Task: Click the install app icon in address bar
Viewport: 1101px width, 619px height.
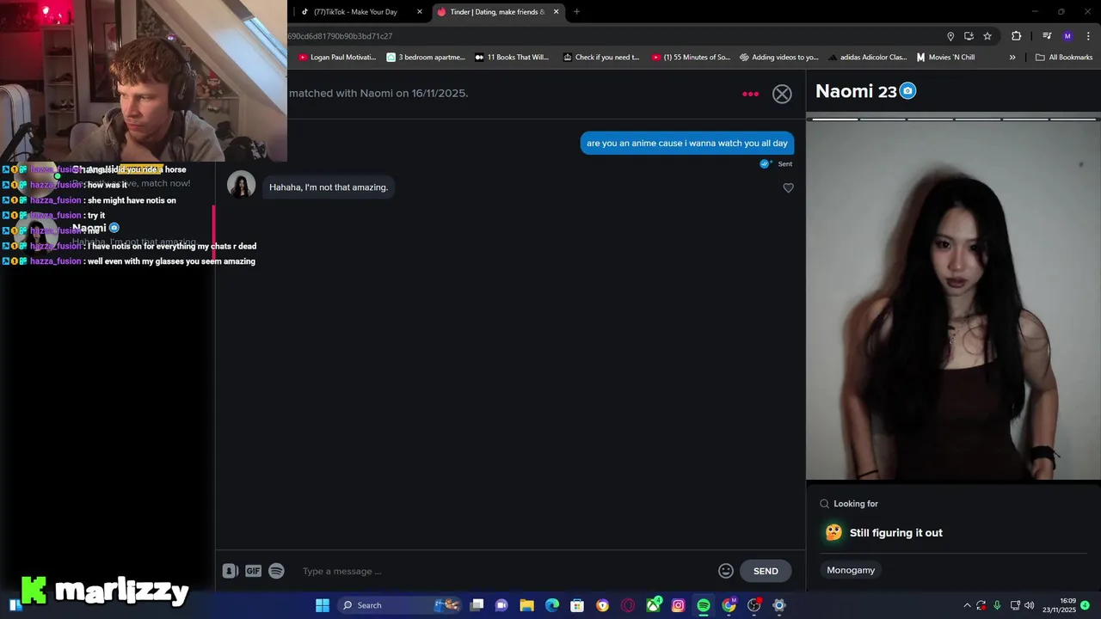Action: [969, 36]
